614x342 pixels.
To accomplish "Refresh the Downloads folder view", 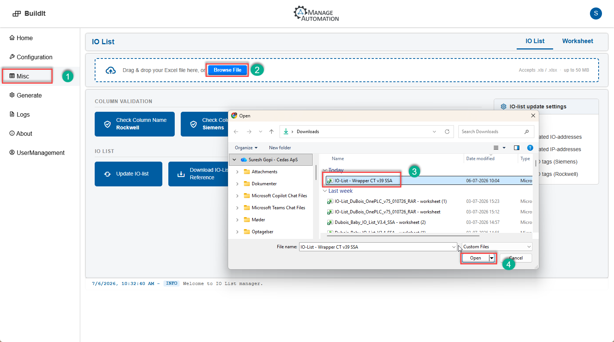I will [x=447, y=132].
